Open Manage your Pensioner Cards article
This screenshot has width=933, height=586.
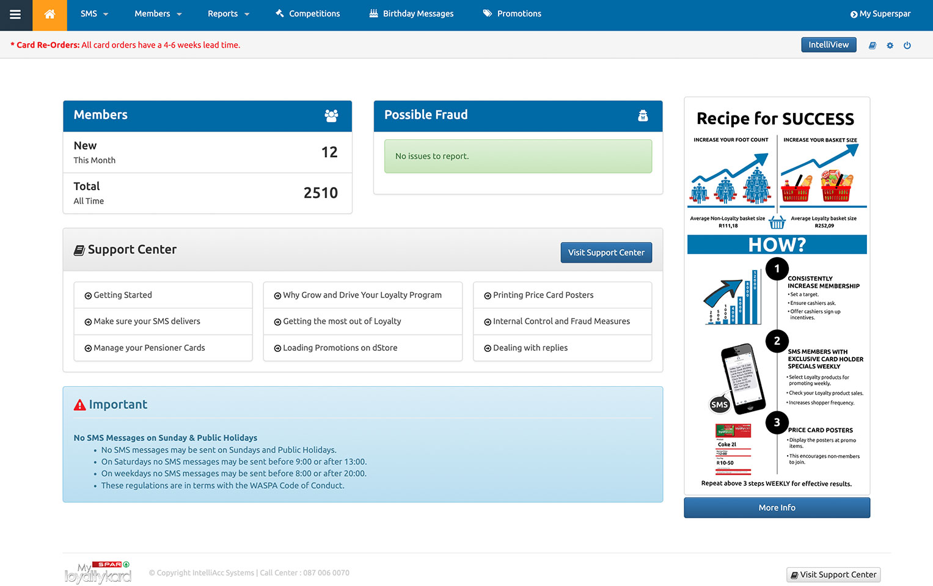(163, 348)
